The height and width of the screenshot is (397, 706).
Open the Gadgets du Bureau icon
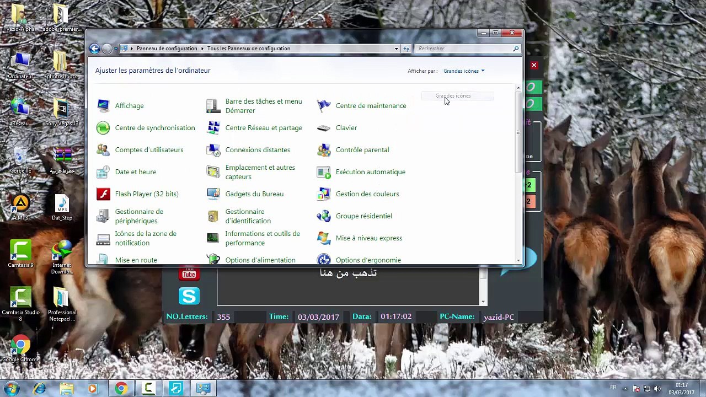coord(213,194)
